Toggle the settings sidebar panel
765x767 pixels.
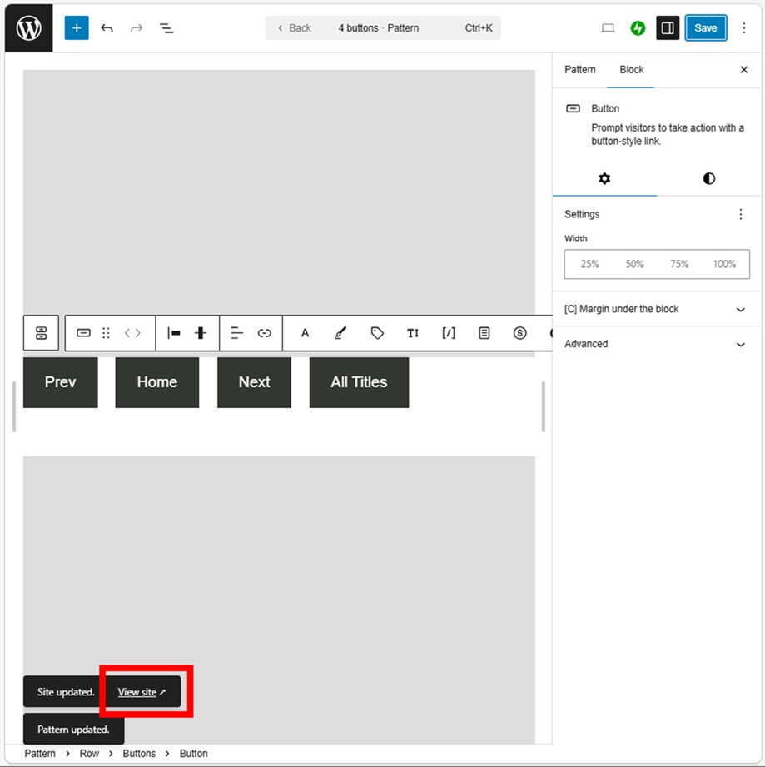coord(668,28)
